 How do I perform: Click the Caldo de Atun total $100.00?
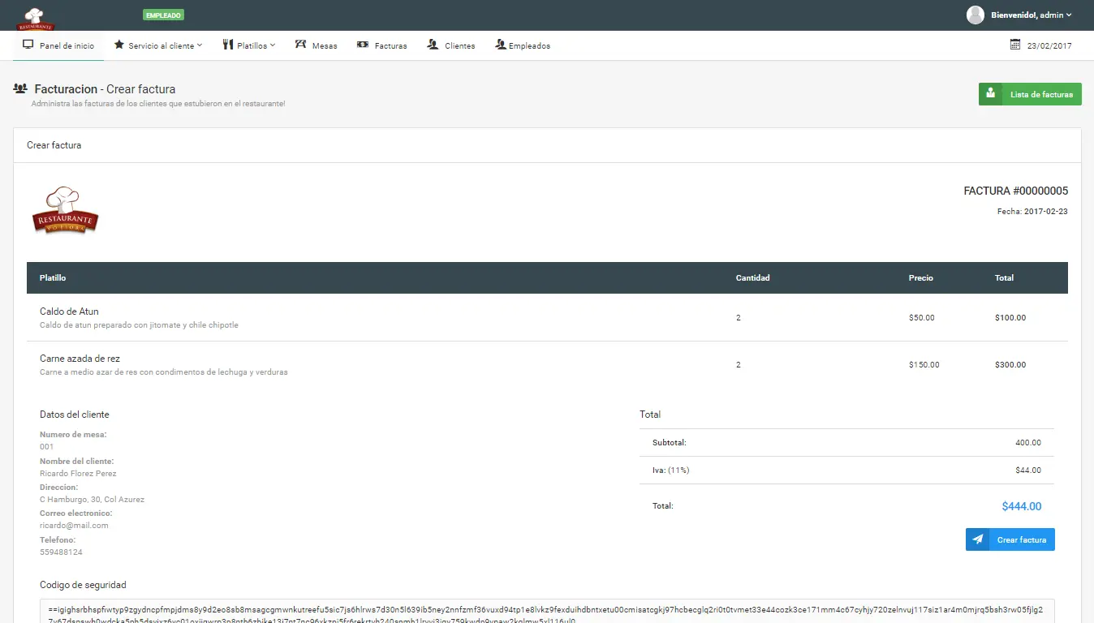click(1010, 317)
